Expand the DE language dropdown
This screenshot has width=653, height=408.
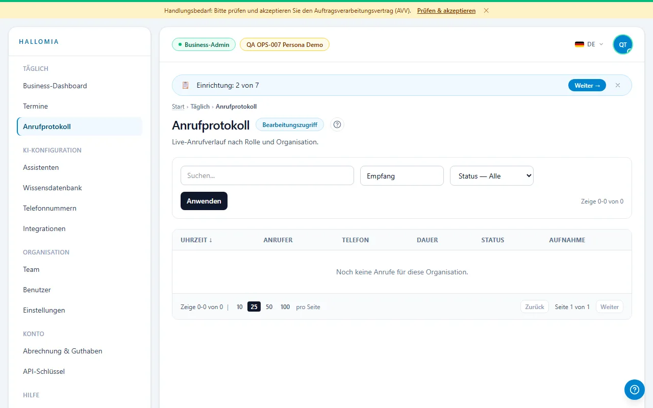point(589,44)
